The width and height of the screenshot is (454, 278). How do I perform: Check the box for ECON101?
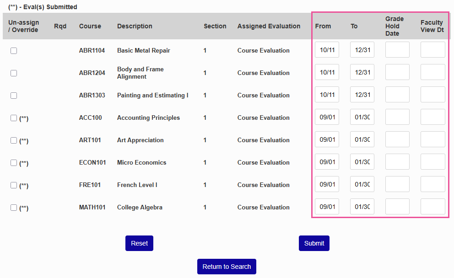click(14, 163)
